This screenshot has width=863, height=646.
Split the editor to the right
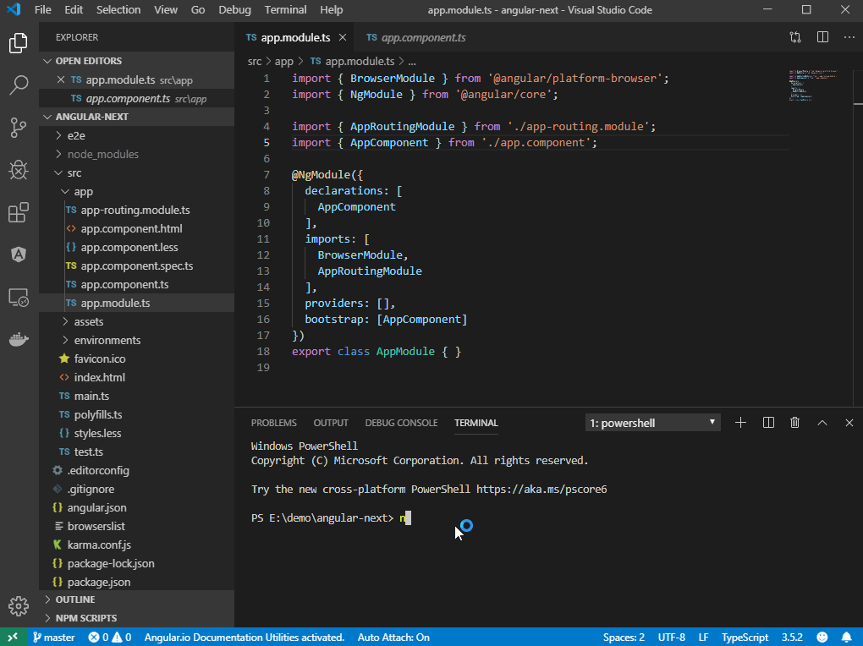(823, 37)
